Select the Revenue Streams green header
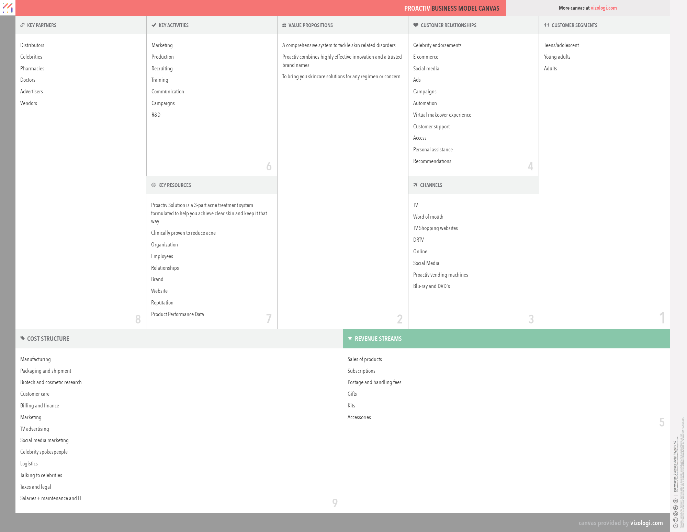The width and height of the screenshot is (687, 532). click(x=506, y=338)
